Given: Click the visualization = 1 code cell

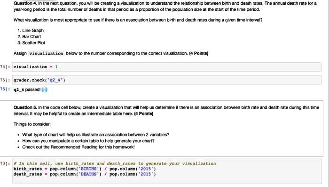Looking at the screenshot, I should click(166, 67).
